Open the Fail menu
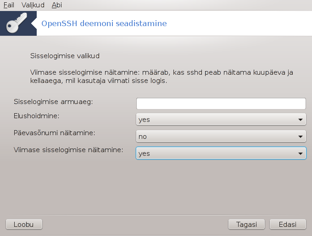Viewport: 312px width, 236px height. [x=9, y=5]
